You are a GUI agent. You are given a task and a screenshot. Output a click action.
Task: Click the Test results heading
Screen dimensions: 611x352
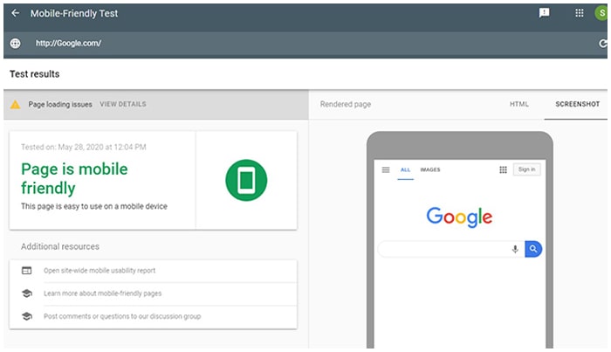click(35, 74)
